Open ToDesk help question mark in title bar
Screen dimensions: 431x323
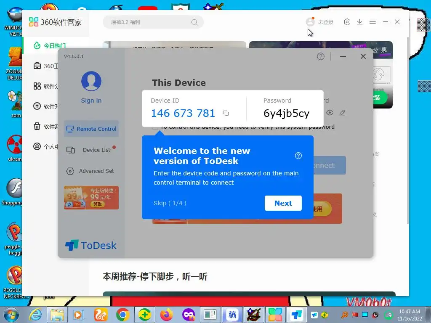coord(320,56)
